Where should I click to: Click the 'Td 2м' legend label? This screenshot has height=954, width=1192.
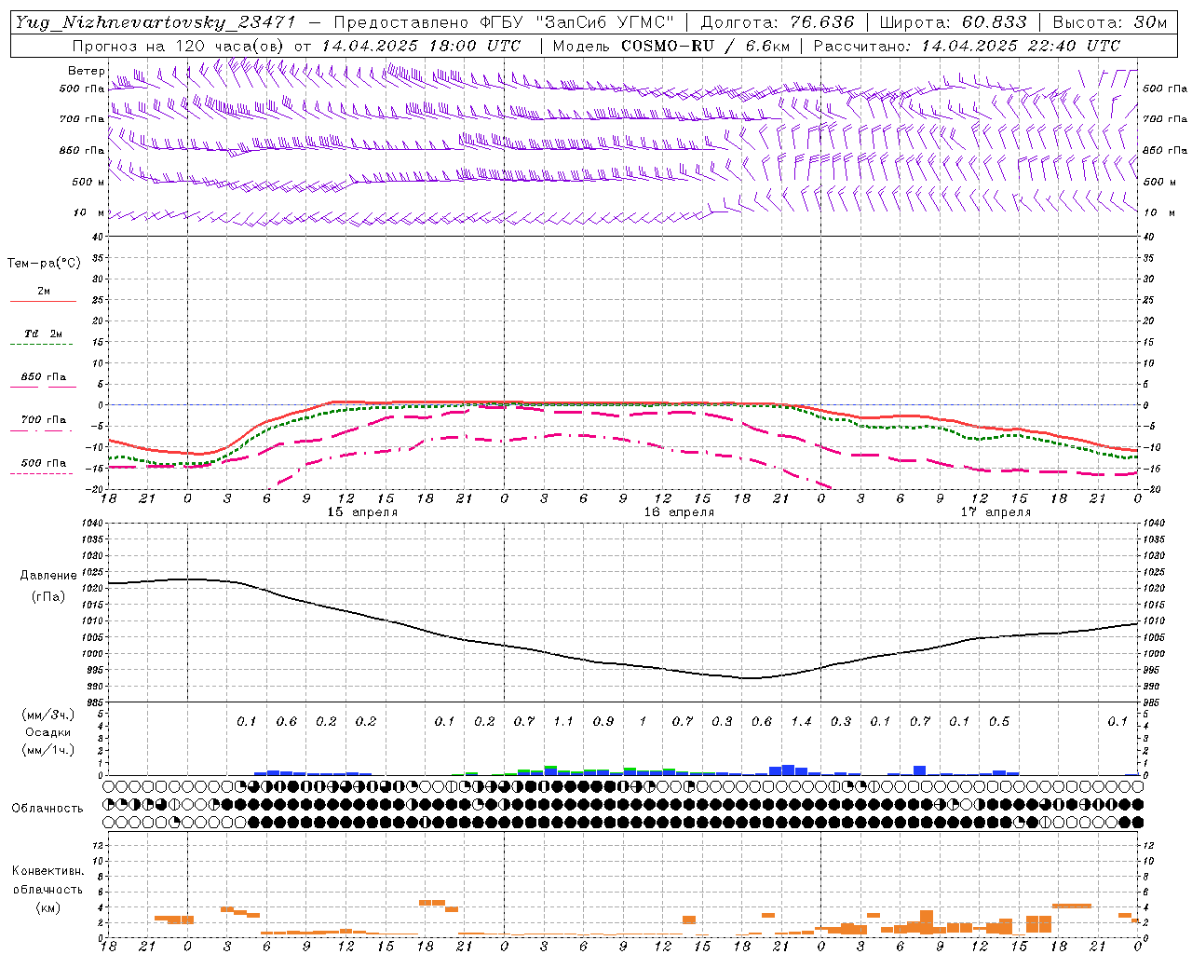[44, 334]
